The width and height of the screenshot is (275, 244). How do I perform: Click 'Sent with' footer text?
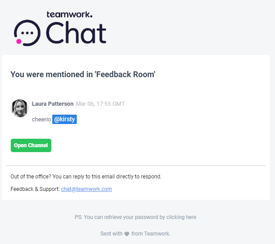(x=111, y=234)
